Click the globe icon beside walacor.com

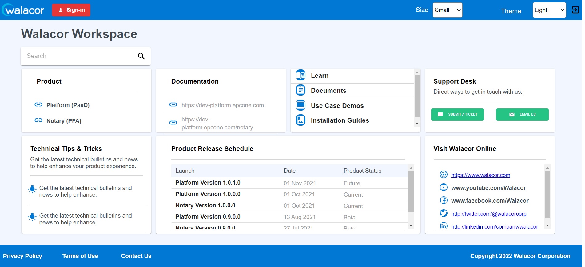pos(444,175)
